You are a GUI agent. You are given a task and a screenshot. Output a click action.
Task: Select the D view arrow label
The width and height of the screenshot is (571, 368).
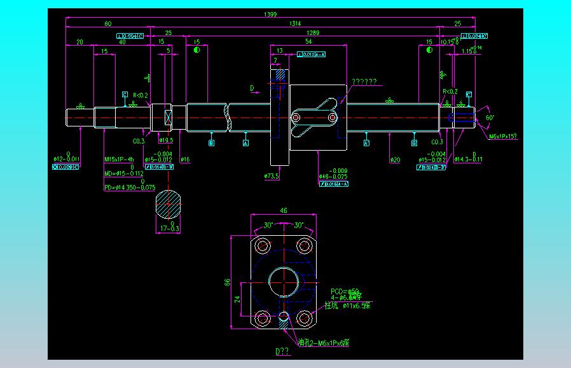coord(252,88)
